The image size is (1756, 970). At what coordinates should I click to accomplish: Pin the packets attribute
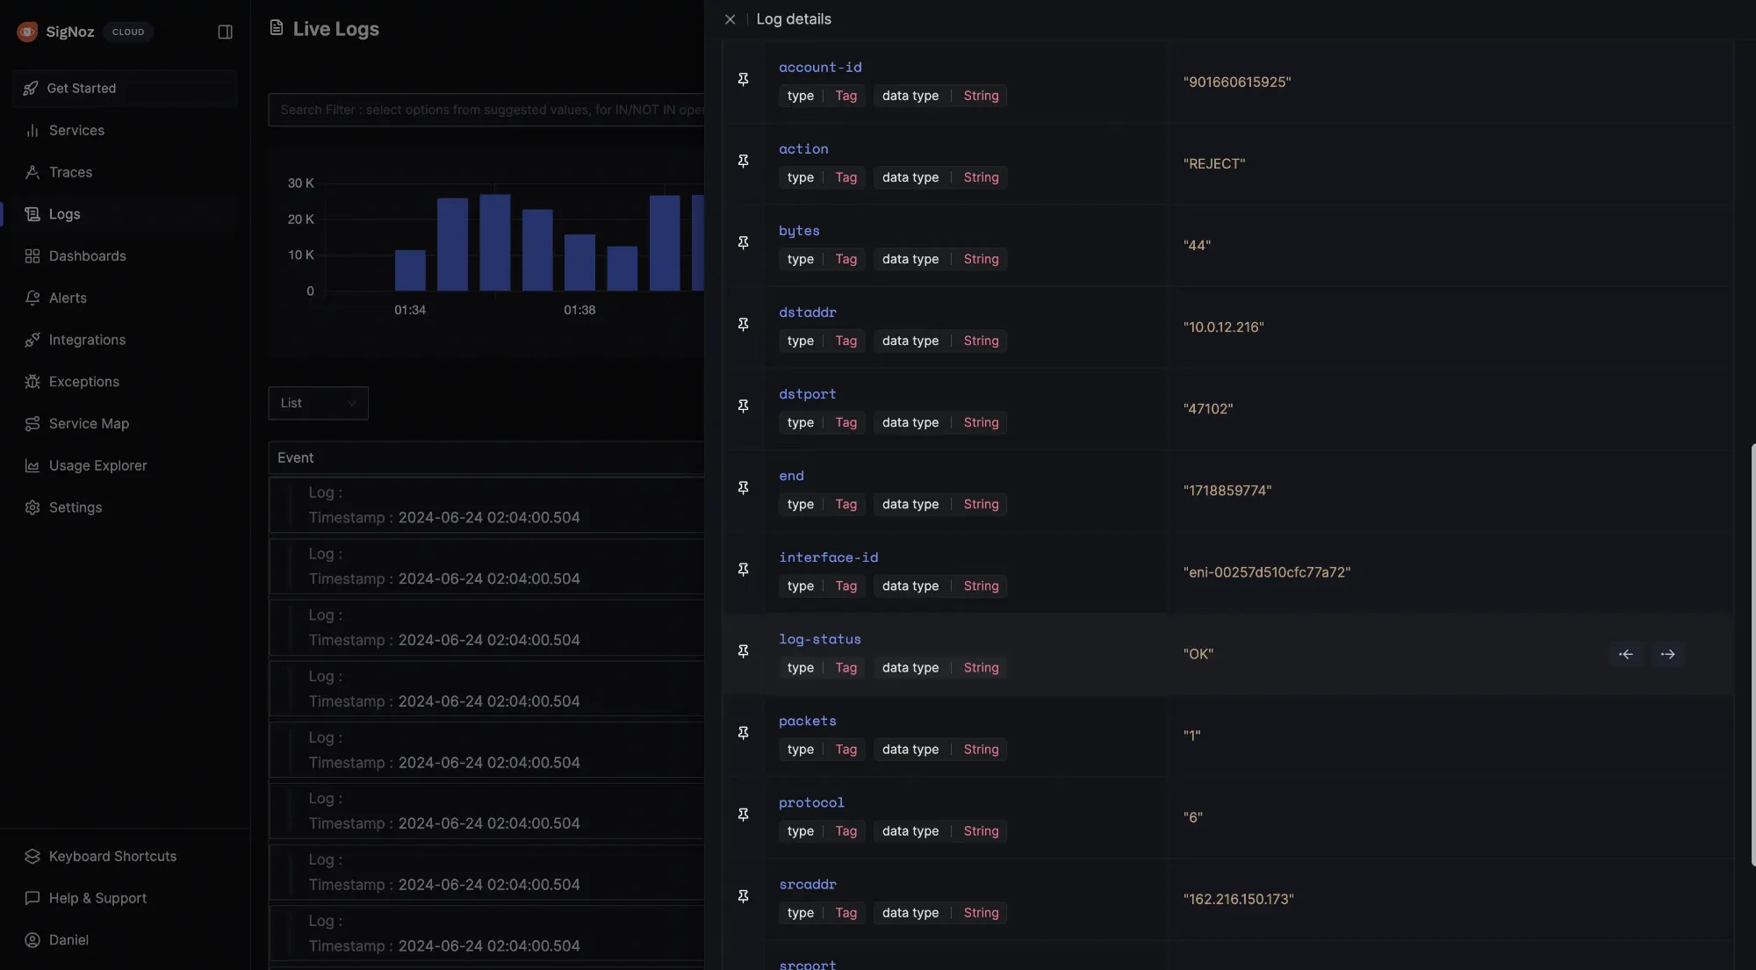[743, 733]
